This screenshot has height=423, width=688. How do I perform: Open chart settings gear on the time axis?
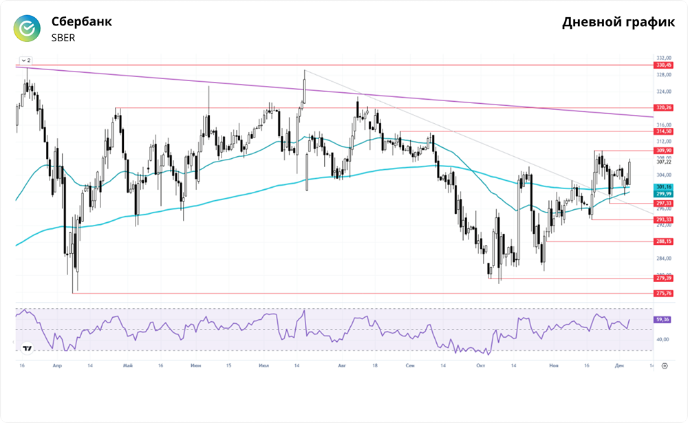click(664, 367)
